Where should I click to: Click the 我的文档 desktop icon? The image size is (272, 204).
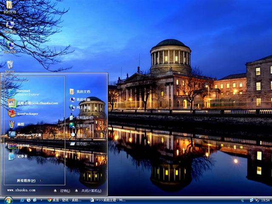(x=9, y=7)
